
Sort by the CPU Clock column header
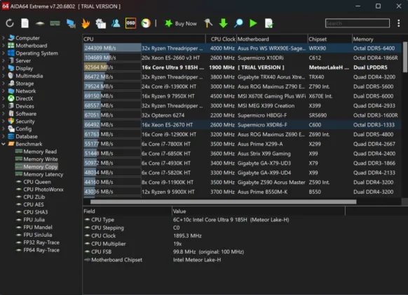pyautogui.click(x=221, y=39)
